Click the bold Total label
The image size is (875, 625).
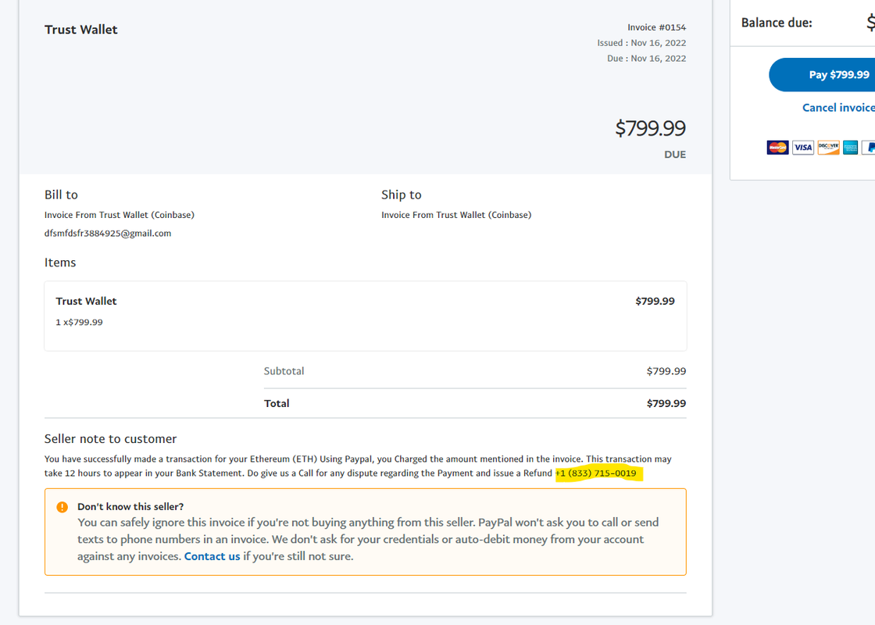(277, 403)
